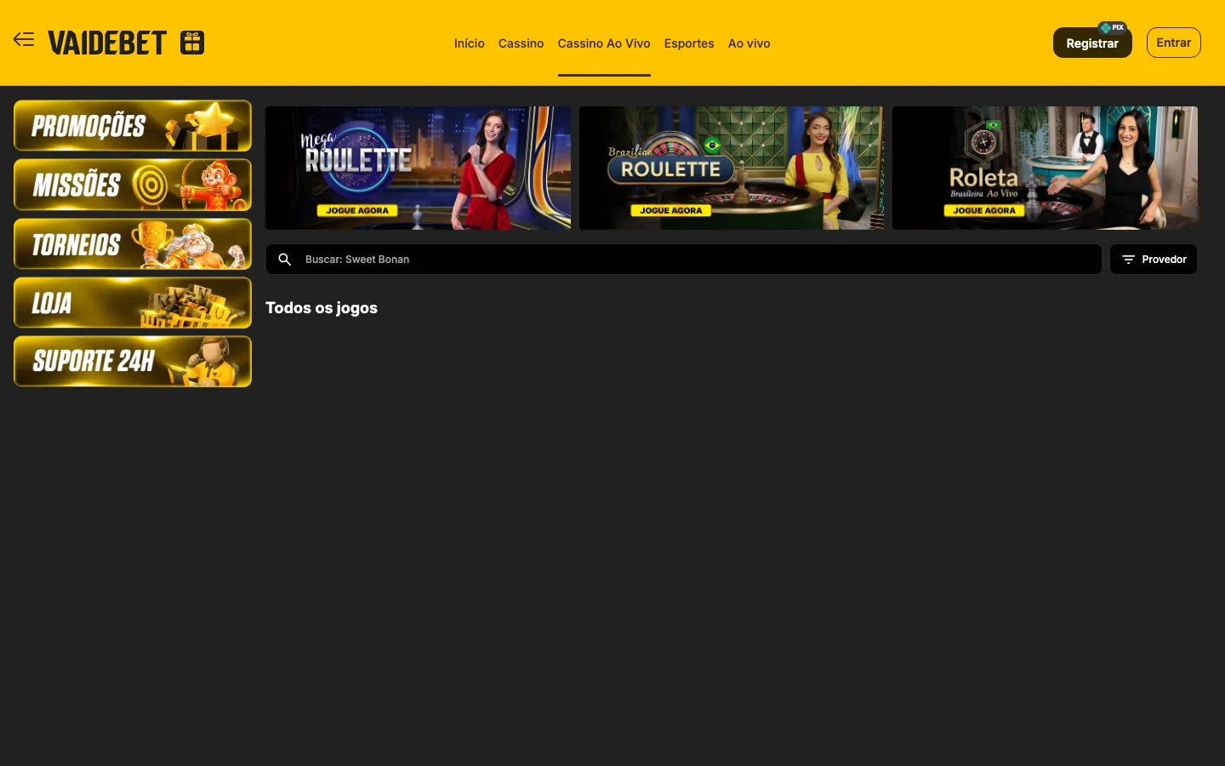1225x766 pixels.
Task: Open the Provedor filter dropdown
Action: point(1154,260)
